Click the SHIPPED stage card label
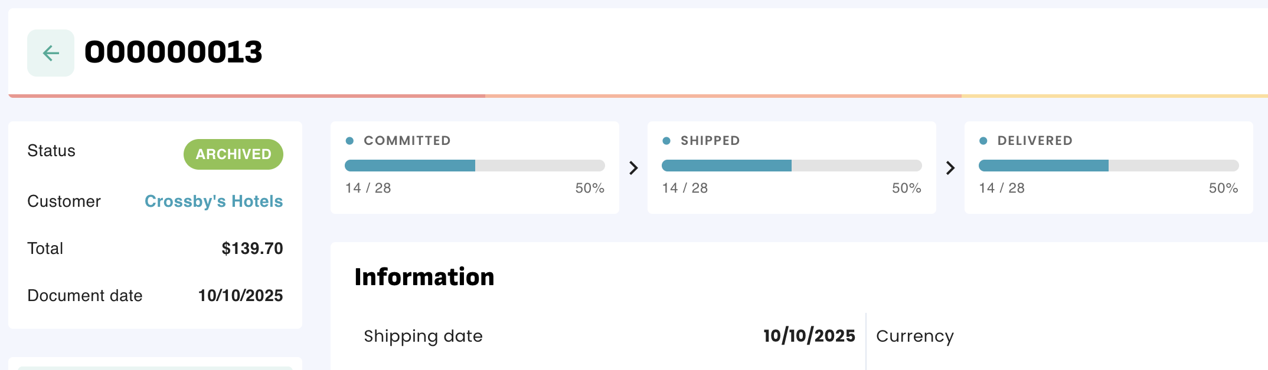 710,141
